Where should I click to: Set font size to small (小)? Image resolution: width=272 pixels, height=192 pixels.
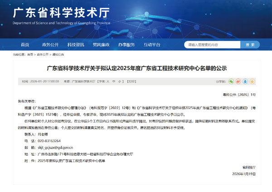[x=120, y=82]
